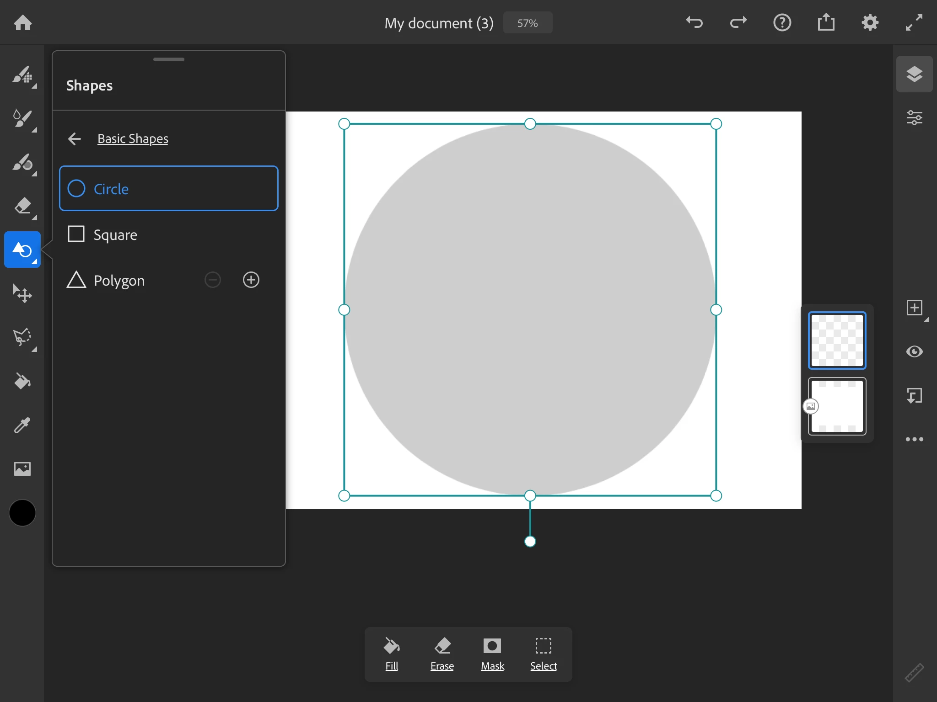937x702 pixels.
Task: Click Mask button in bottom toolbar
Action: coord(492,654)
